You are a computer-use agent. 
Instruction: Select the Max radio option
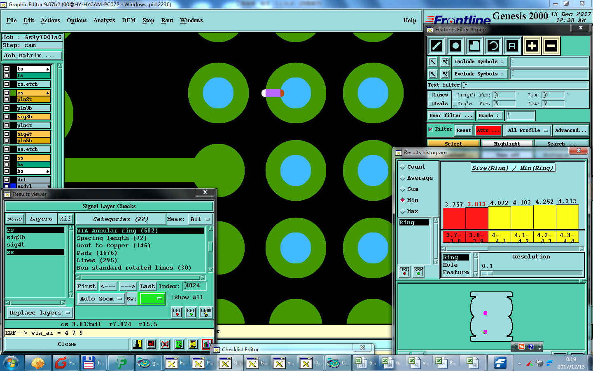coord(403,211)
